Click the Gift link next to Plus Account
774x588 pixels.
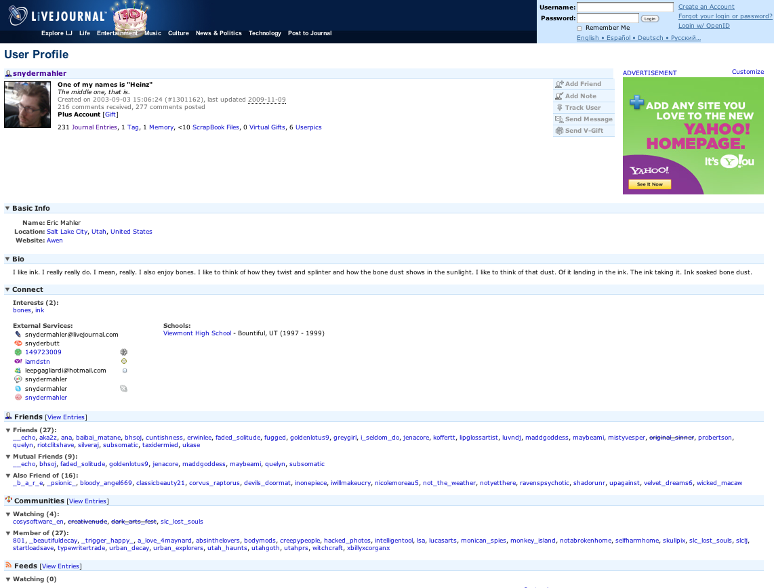110,114
